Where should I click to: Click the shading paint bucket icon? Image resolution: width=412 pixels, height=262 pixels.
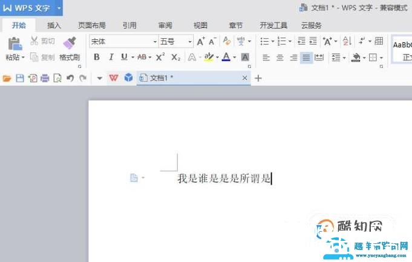[356, 57]
